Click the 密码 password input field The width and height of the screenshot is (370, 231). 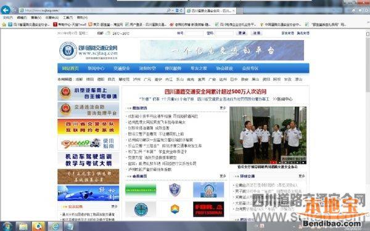click(x=224, y=33)
